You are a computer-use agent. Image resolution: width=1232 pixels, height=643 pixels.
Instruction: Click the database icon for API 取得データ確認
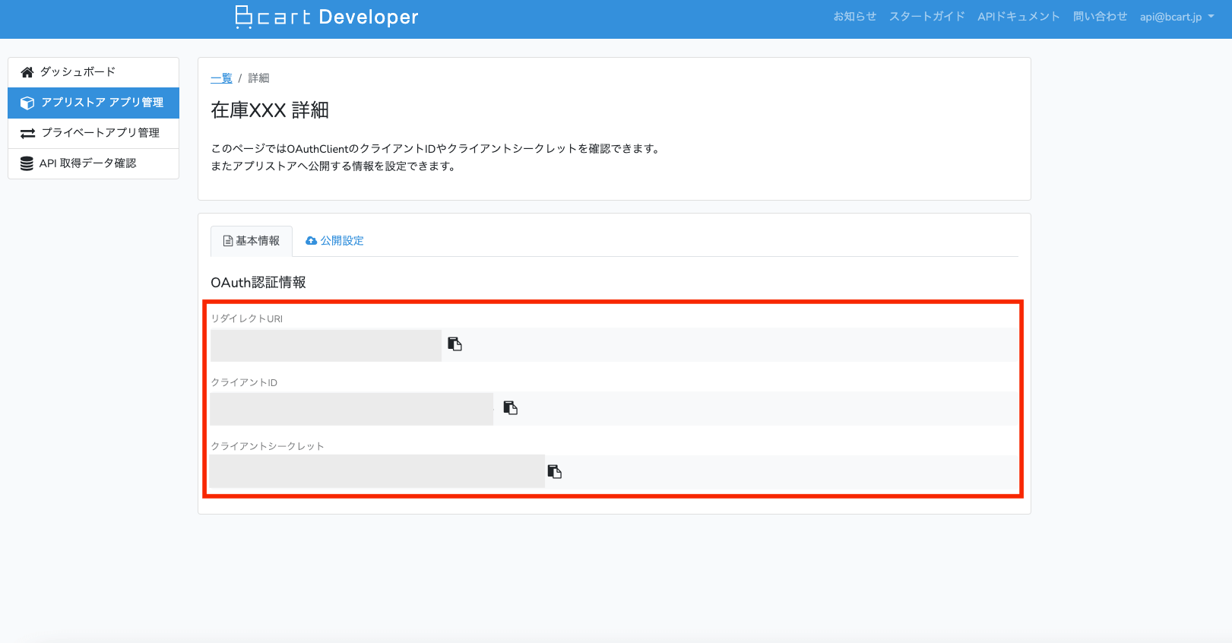click(x=27, y=163)
